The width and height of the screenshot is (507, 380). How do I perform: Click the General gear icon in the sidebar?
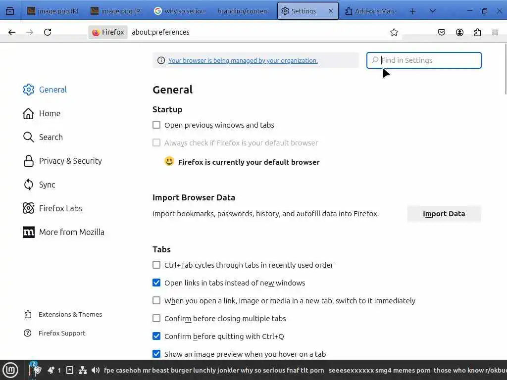point(28,90)
